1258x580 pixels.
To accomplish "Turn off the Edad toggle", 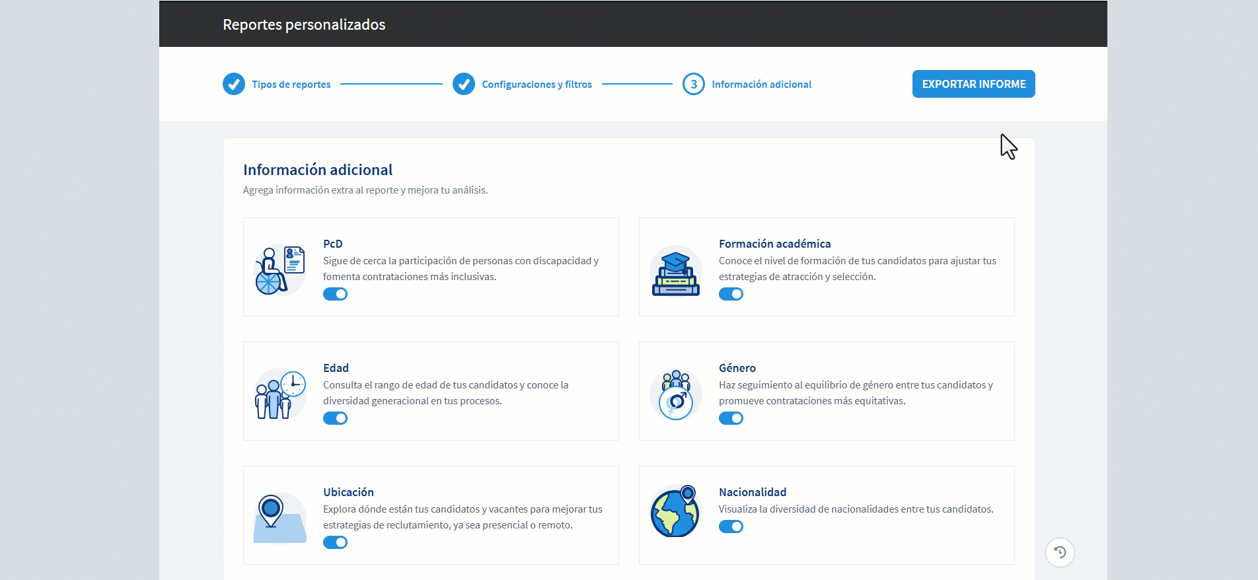I will point(335,418).
